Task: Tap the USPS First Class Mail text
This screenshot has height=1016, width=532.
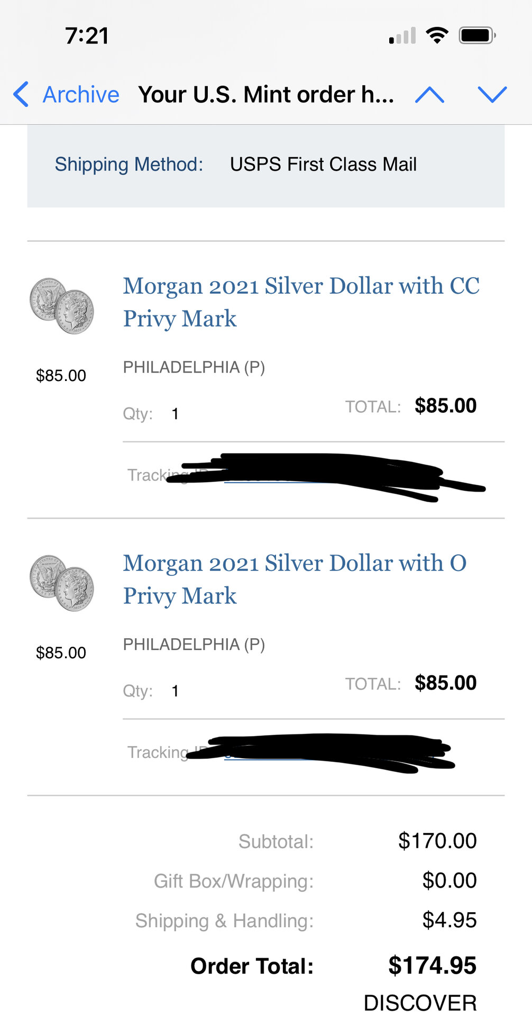Action: coord(323,165)
